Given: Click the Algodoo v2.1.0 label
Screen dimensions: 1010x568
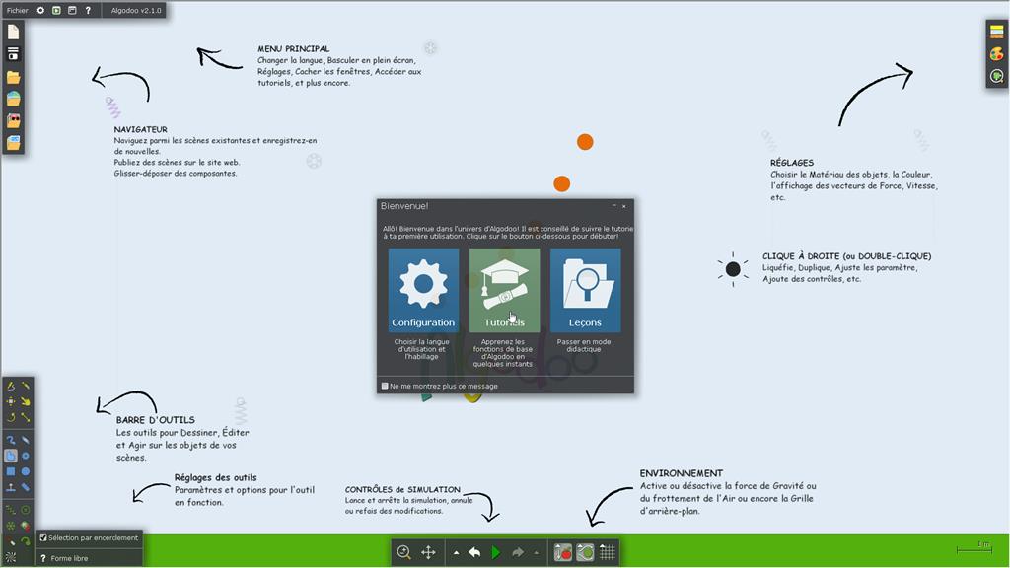Looking at the screenshot, I should pyautogui.click(x=136, y=10).
